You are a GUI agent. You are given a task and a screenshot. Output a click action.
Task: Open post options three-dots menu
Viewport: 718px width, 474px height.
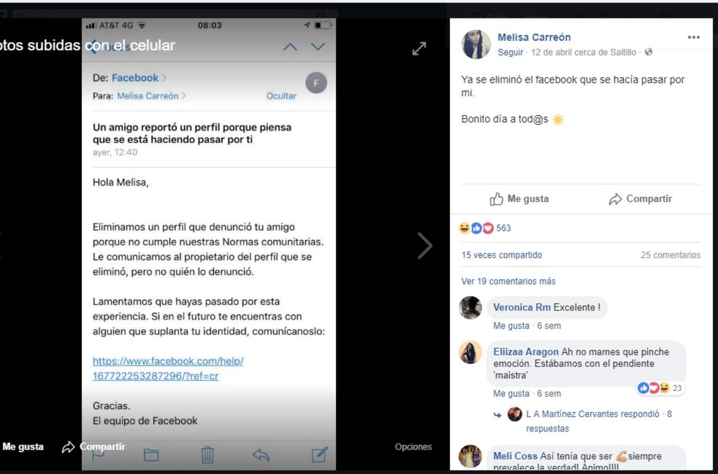693,38
